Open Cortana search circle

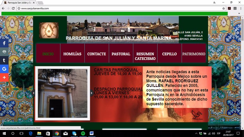pos(13,134)
